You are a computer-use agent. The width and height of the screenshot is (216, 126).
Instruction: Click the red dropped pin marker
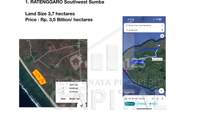point(127,70)
